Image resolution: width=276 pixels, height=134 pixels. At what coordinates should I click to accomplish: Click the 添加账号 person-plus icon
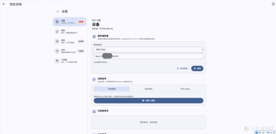click(94, 79)
